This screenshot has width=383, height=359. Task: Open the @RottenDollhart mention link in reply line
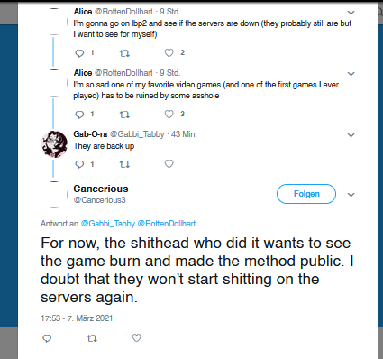point(167,224)
